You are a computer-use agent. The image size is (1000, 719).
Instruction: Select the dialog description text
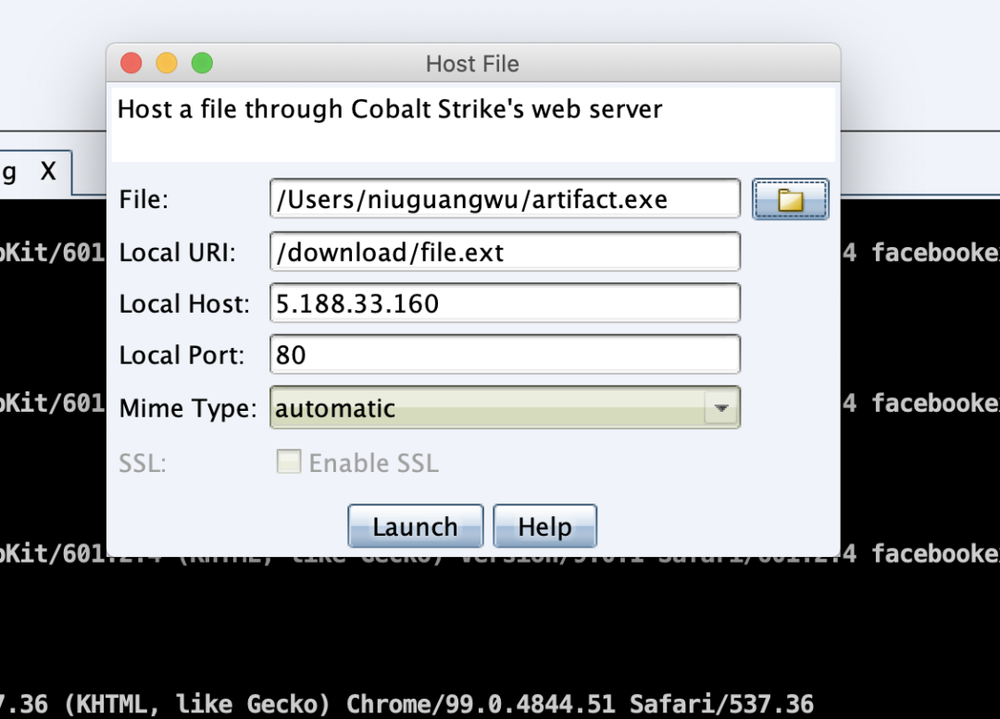tap(390, 109)
